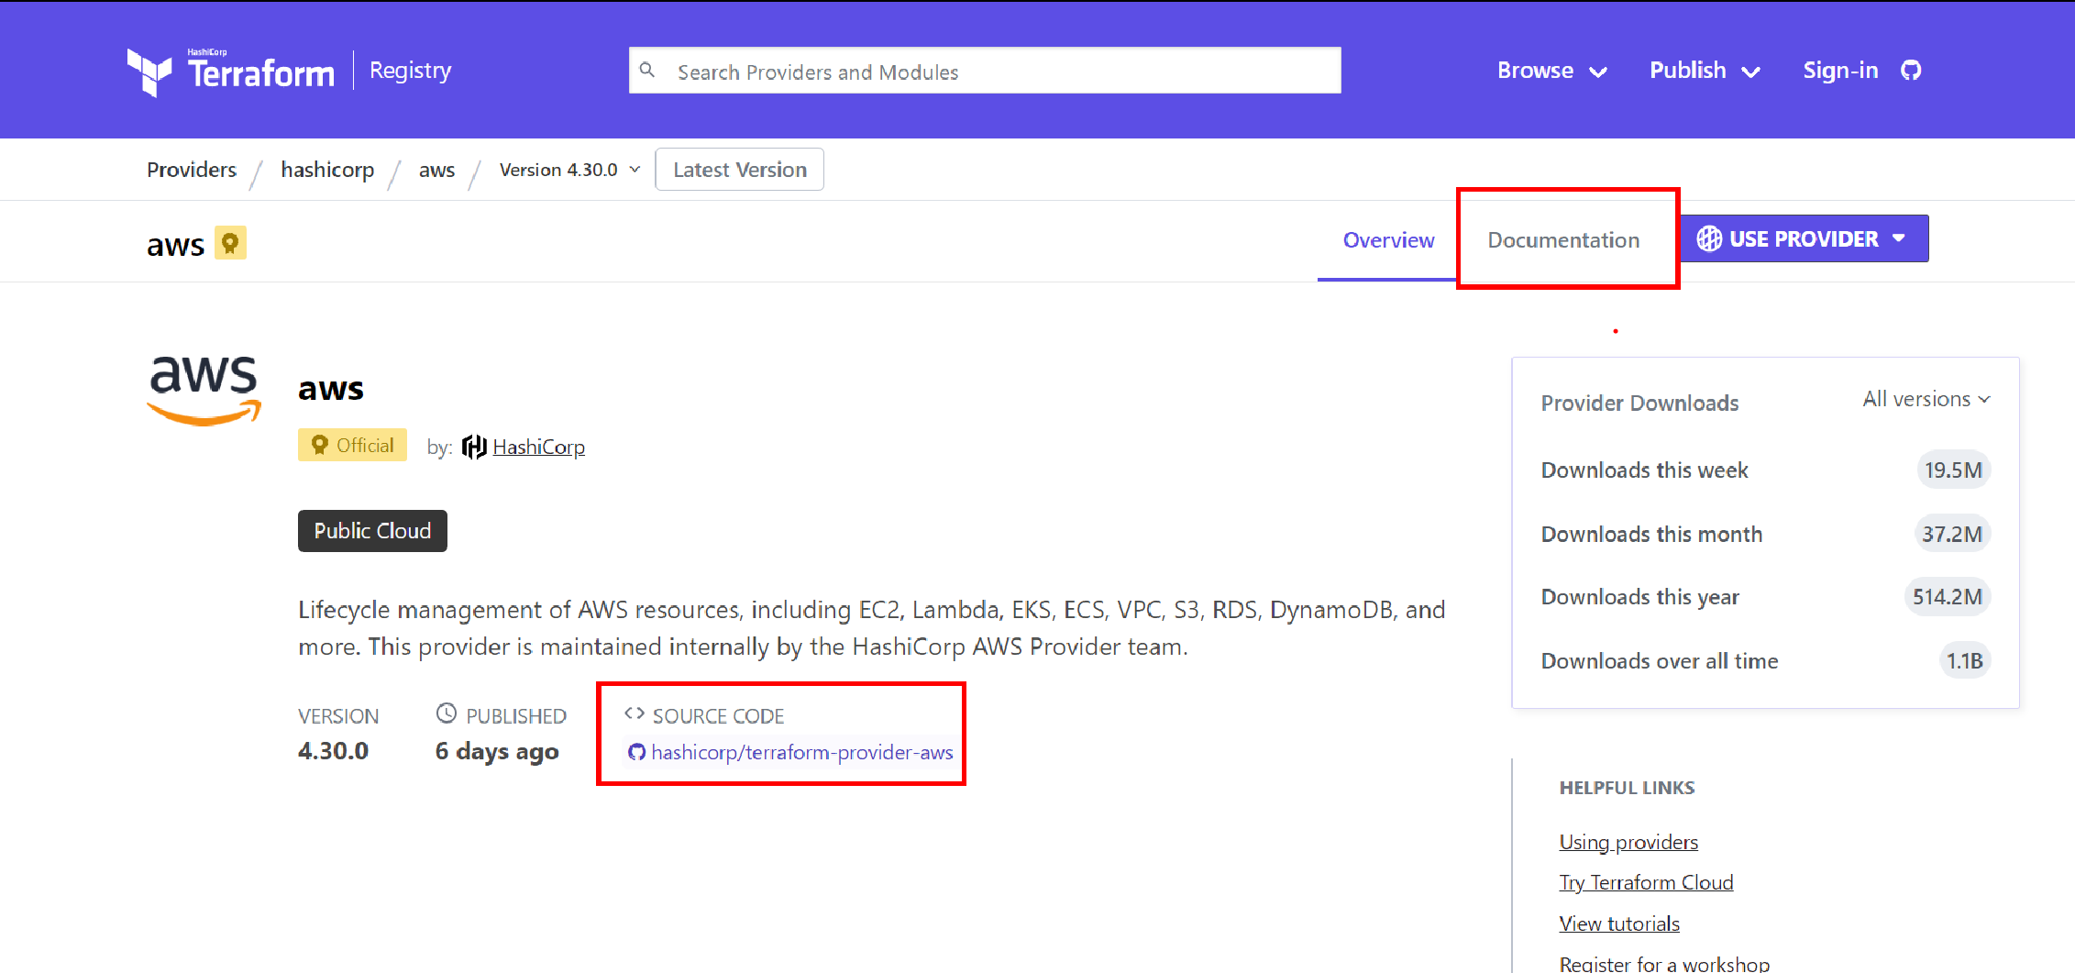Click the 19.5M downloads this week value

1953,470
